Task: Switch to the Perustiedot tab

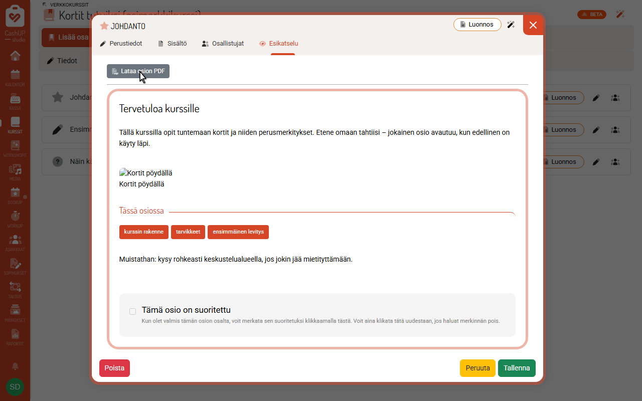Action: (121, 44)
